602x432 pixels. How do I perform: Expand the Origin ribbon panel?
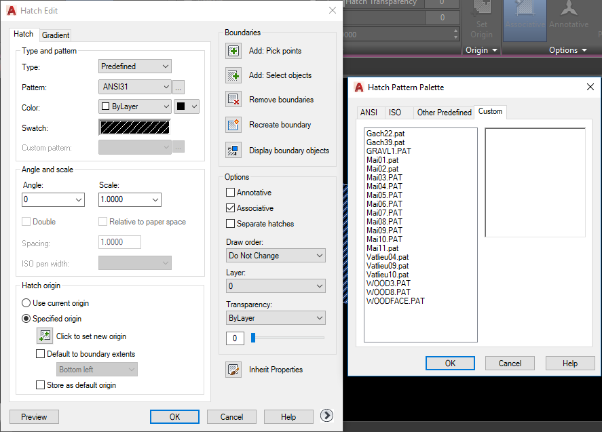[x=481, y=50]
